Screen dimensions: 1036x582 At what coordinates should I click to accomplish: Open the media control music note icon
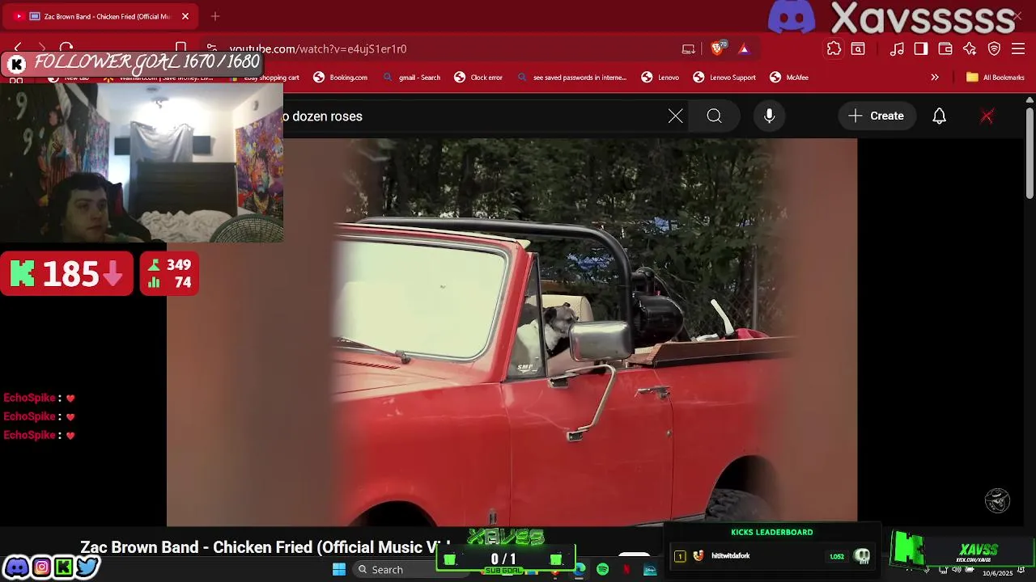coord(897,48)
